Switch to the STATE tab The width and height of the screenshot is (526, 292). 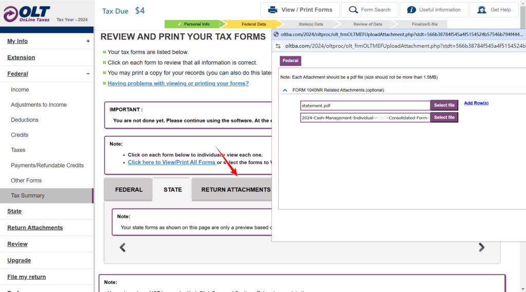coord(173,190)
